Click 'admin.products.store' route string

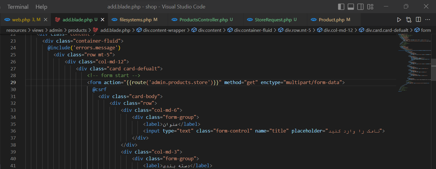pyautogui.click(x=180, y=82)
